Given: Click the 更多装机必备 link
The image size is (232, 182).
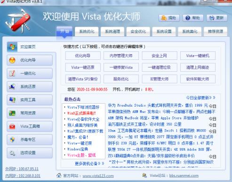Looking at the screenshot, I should (x=89, y=164).
